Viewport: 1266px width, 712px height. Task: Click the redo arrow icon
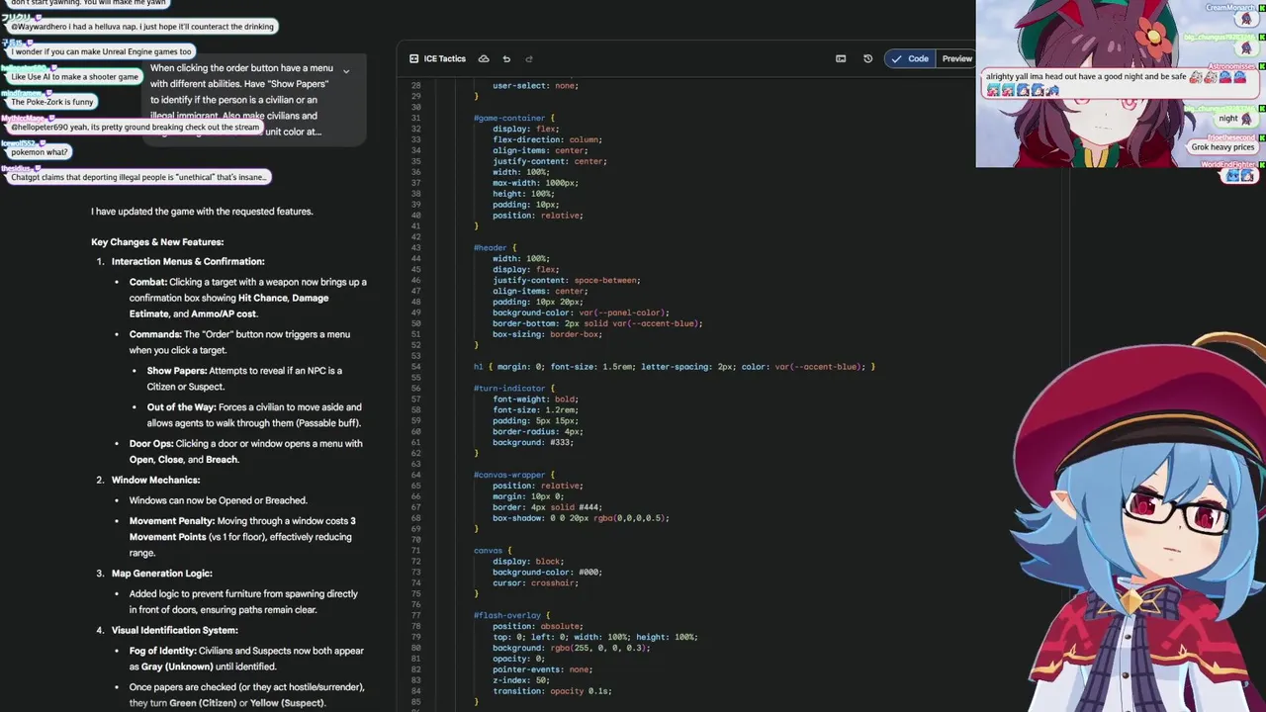529,59
